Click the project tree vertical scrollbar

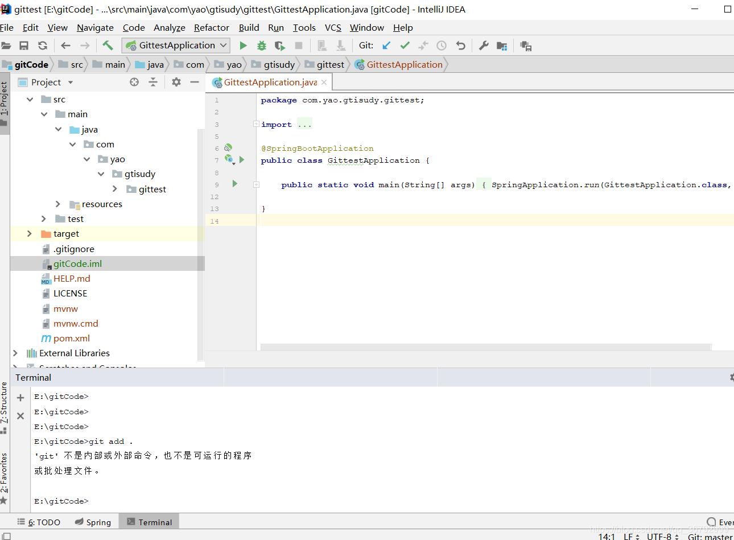(x=200, y=245)
